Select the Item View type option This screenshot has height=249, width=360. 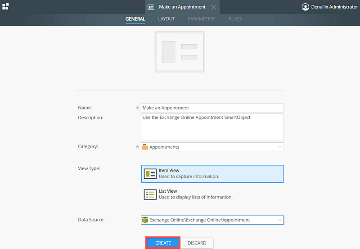coord(212,174)
